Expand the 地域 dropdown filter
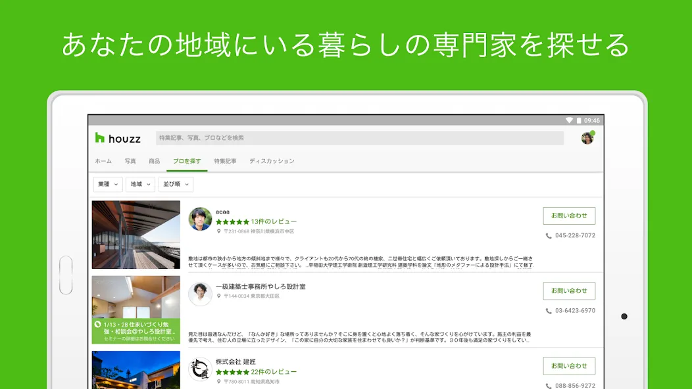The width and height of the screenshot is (692, 389). (140, 185)
